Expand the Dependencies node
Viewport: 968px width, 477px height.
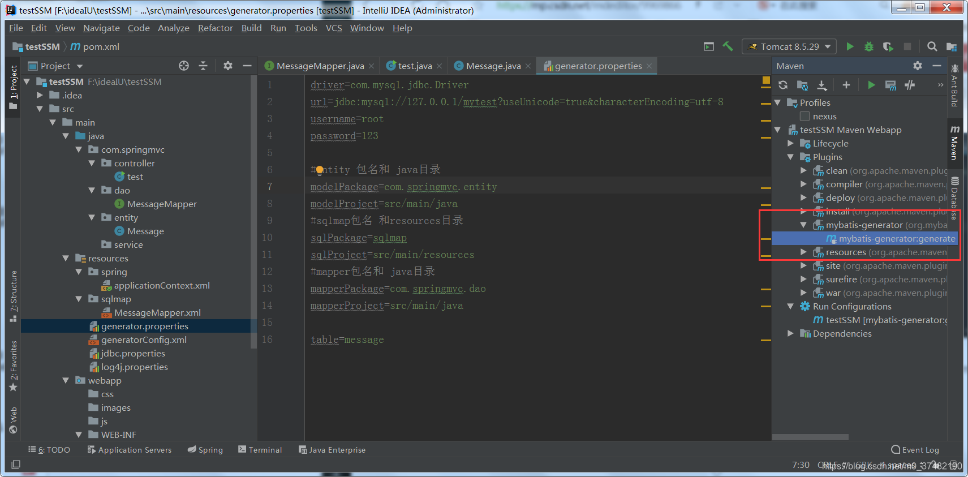click(791, 333)
